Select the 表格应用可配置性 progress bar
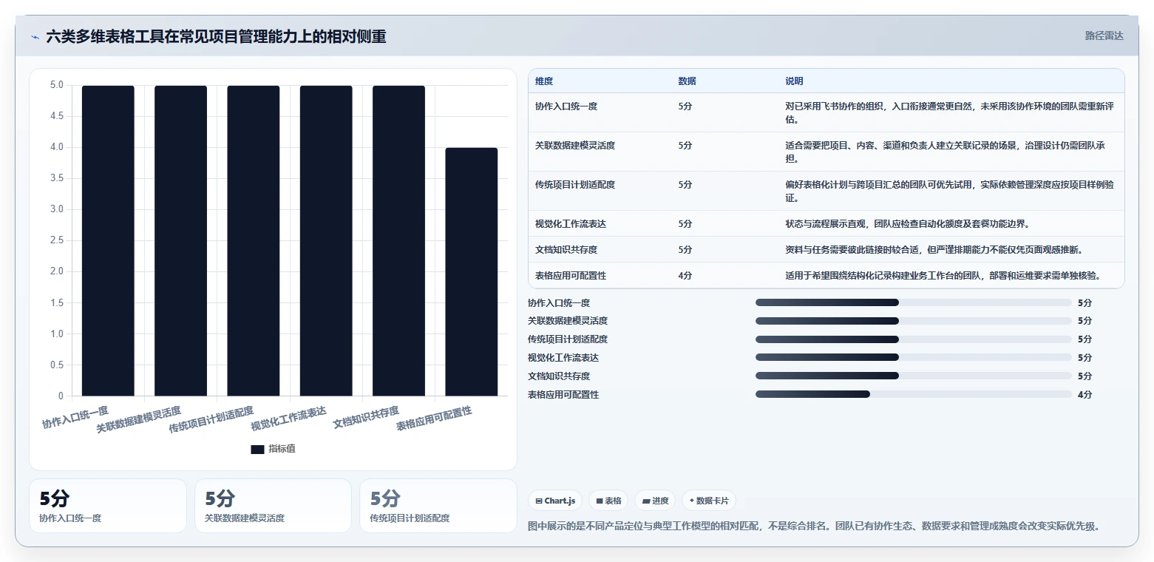Image resolution: width=1154 pixels, height=562 pixels. (913, 394)
